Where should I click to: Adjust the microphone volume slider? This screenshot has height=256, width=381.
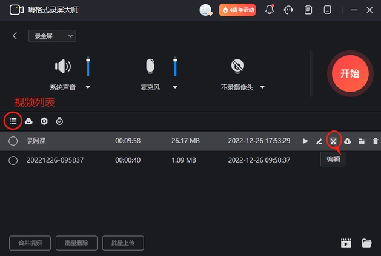175,67
